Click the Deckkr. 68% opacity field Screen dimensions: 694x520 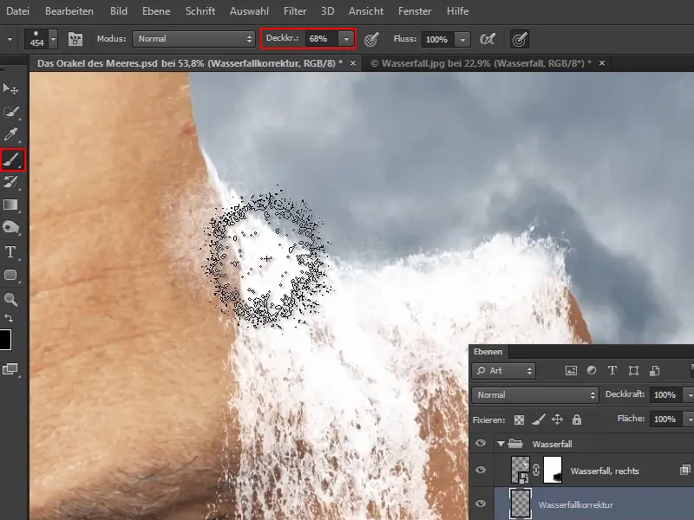click(322, 39)
